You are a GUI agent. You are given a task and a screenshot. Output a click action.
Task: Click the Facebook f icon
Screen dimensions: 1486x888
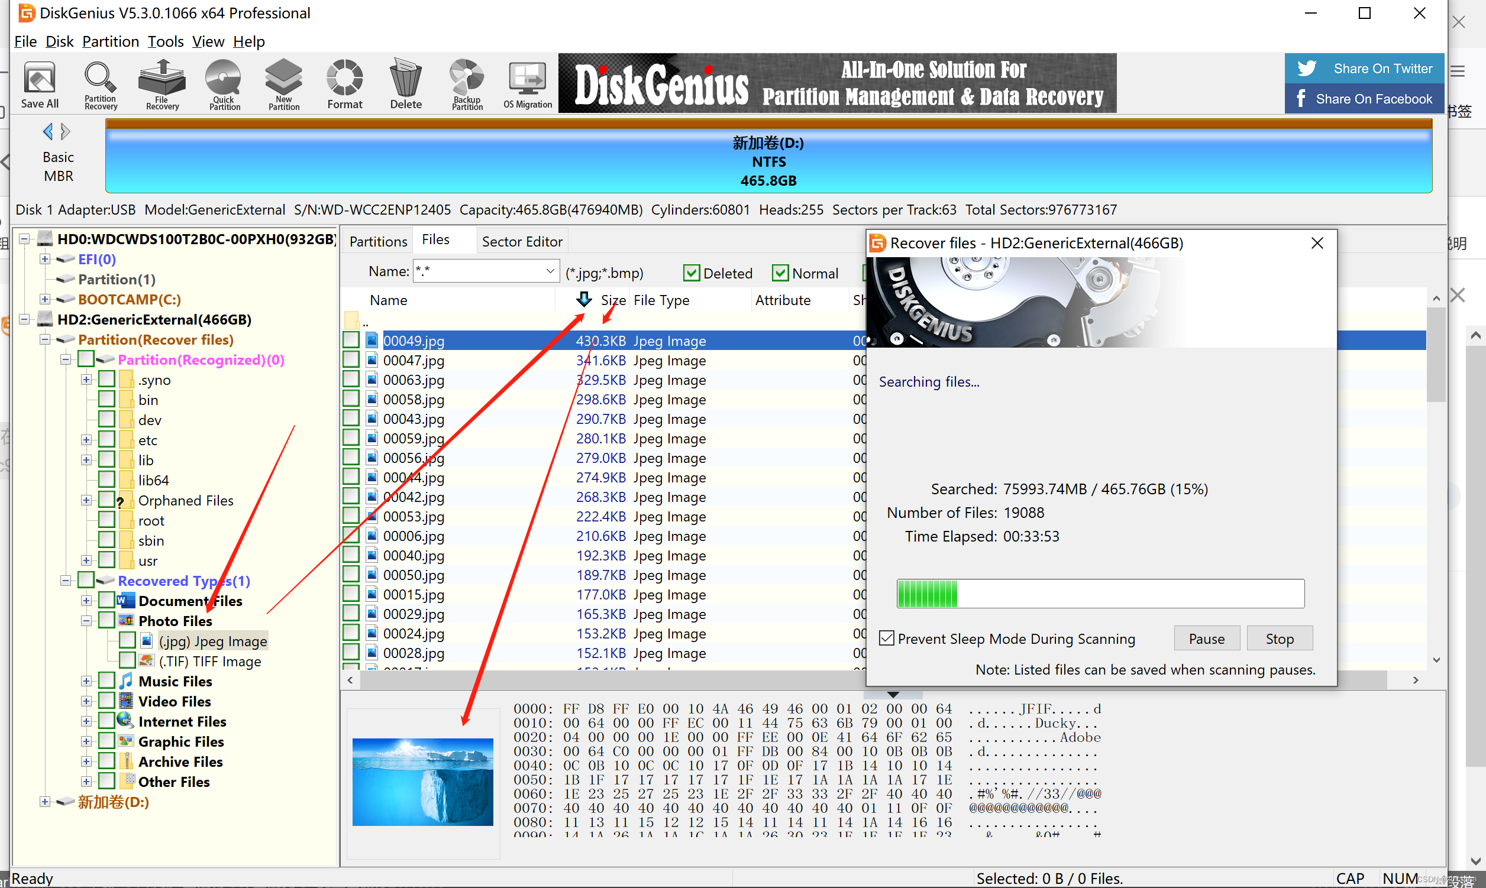coord(1300,98)
